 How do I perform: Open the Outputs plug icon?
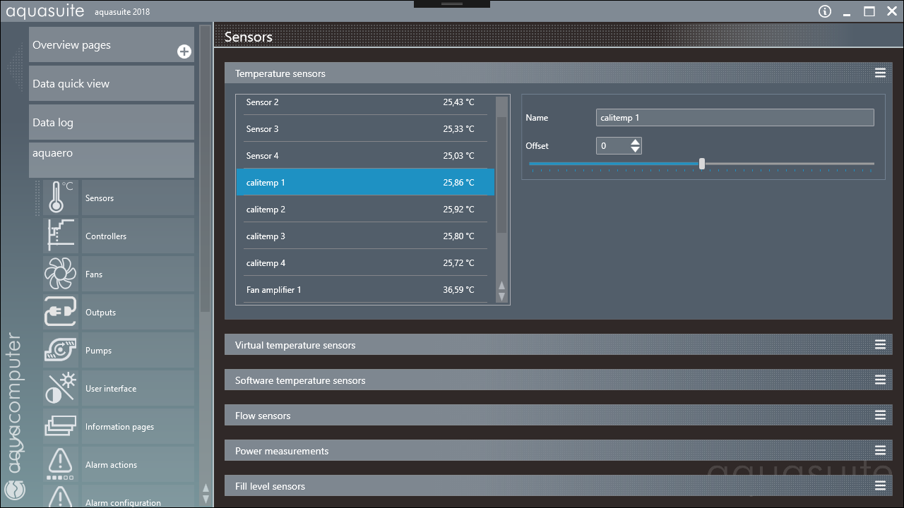61,312
